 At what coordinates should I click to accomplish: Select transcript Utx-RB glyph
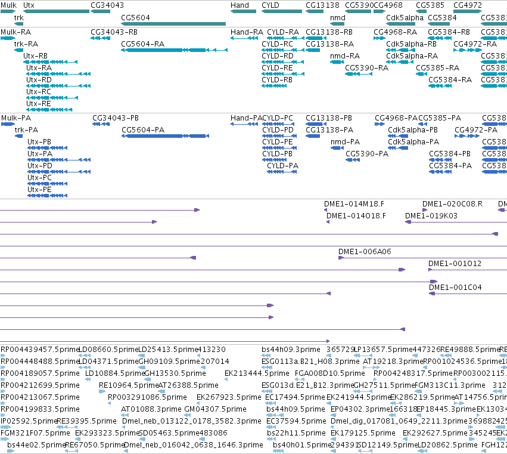pos(50,62)
